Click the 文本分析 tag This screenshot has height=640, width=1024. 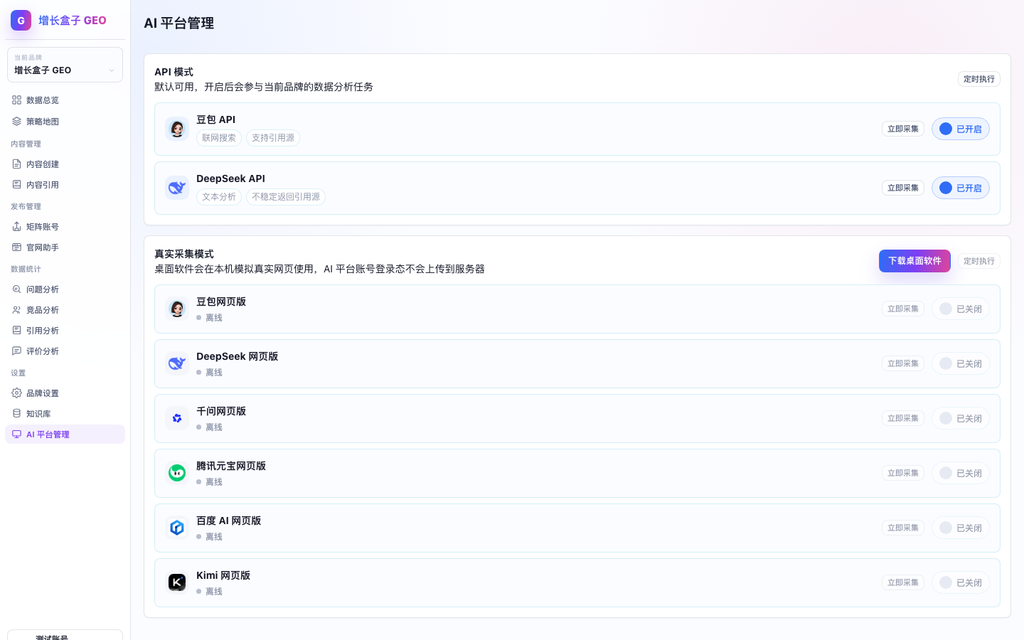pos(219,197)
